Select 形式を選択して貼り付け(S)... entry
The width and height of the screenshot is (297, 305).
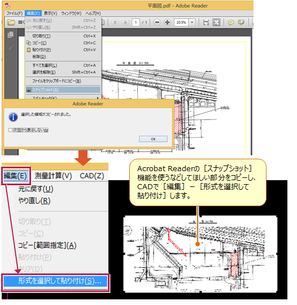click(x=55, y=281)
